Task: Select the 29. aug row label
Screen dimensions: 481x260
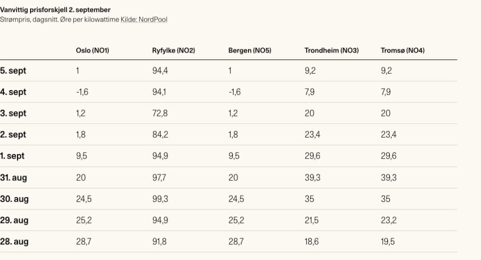Action: click(x=14, y=220)
